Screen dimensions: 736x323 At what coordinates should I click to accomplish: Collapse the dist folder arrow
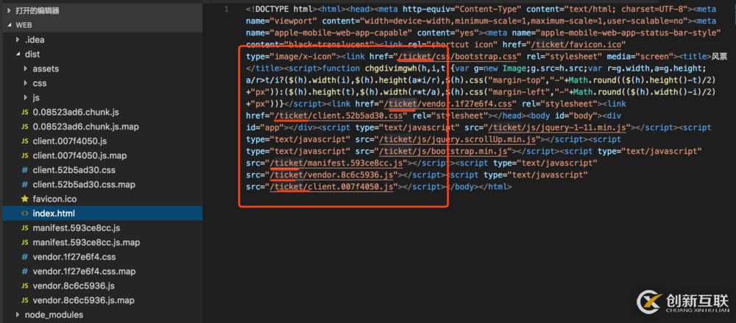pyautogui.click(x=18, y=54)
